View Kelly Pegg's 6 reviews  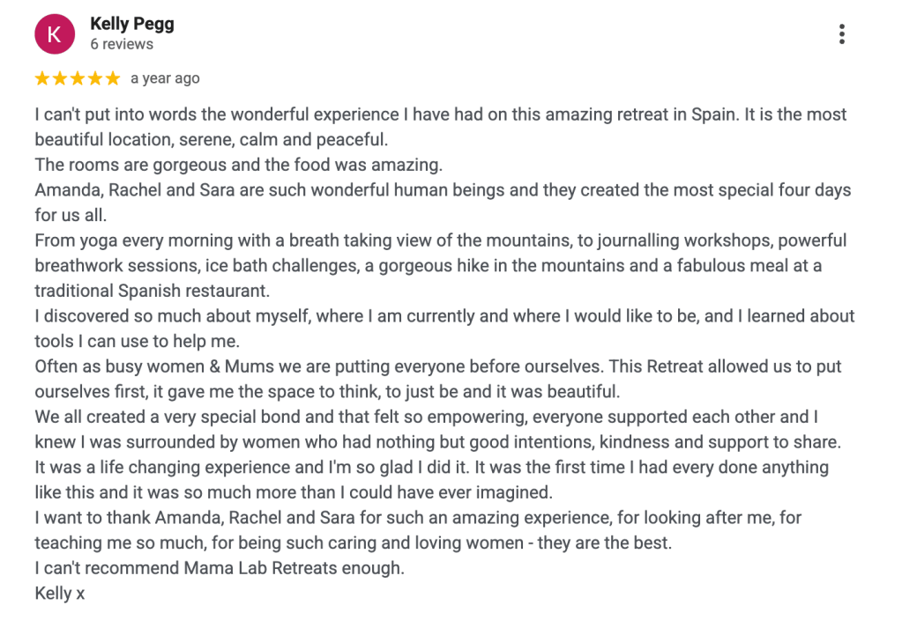pos(122,44)
